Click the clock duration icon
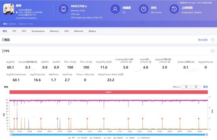217x140 pixels. click(144, 9)
